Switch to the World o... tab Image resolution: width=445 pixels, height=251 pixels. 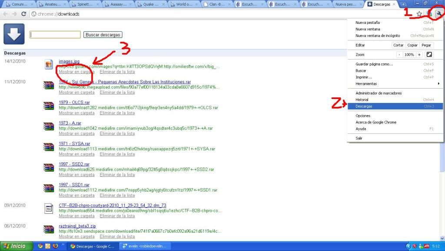[183, 4]
